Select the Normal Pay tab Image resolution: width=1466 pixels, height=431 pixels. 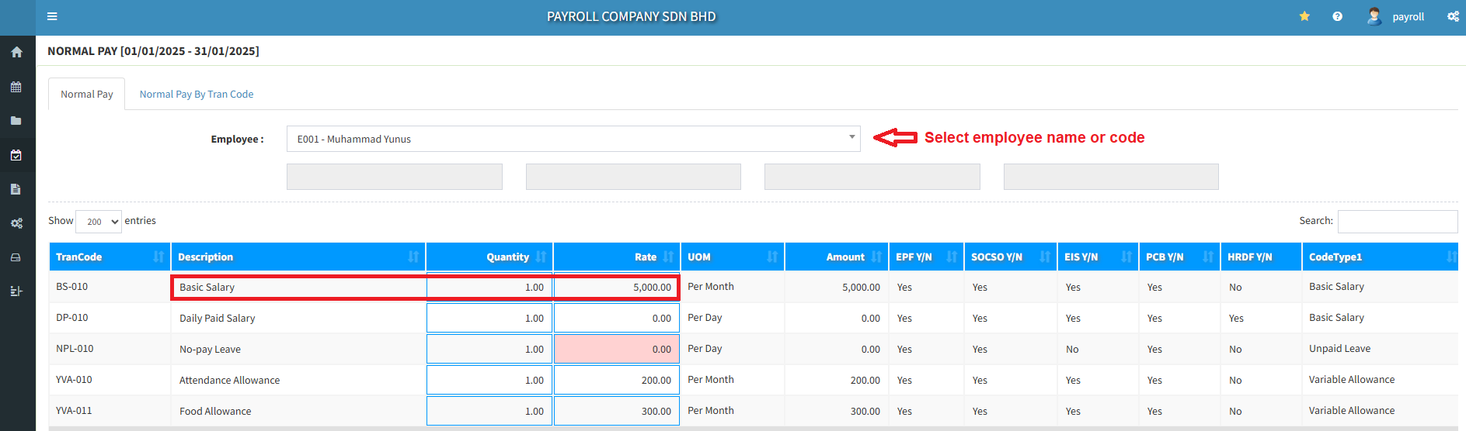[87, 95]
